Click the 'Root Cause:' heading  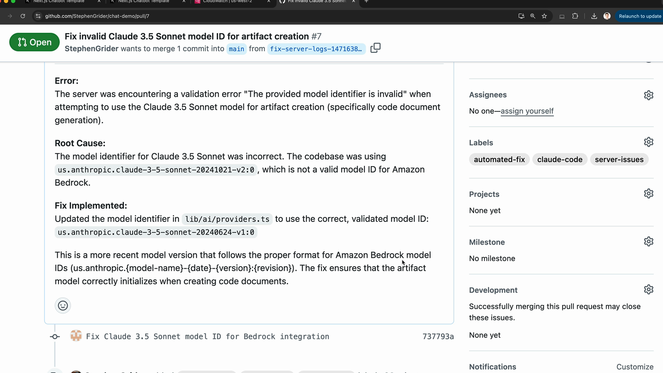click(80, 143)
